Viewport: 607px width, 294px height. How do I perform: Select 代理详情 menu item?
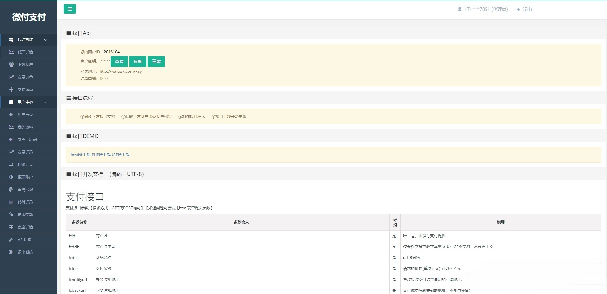pyautogui.click(x=25, y=52)
